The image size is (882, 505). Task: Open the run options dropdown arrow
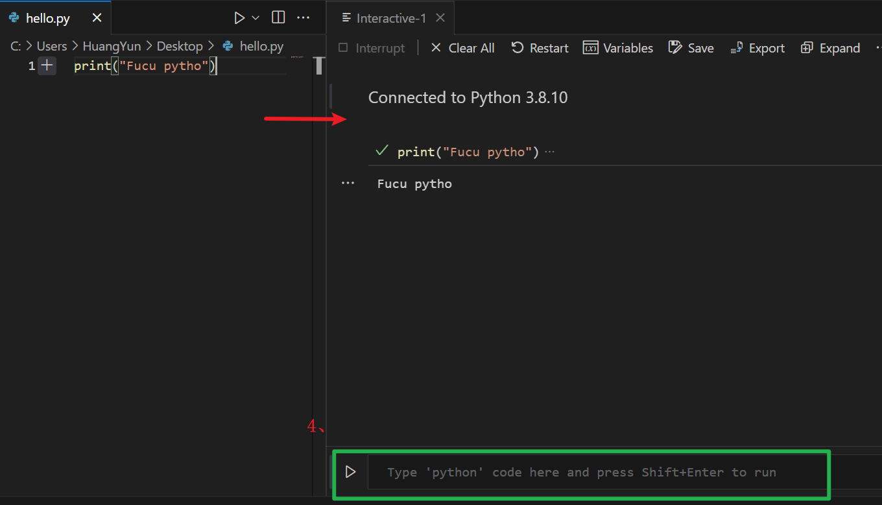pyautogui.click(x=256, y=18)
